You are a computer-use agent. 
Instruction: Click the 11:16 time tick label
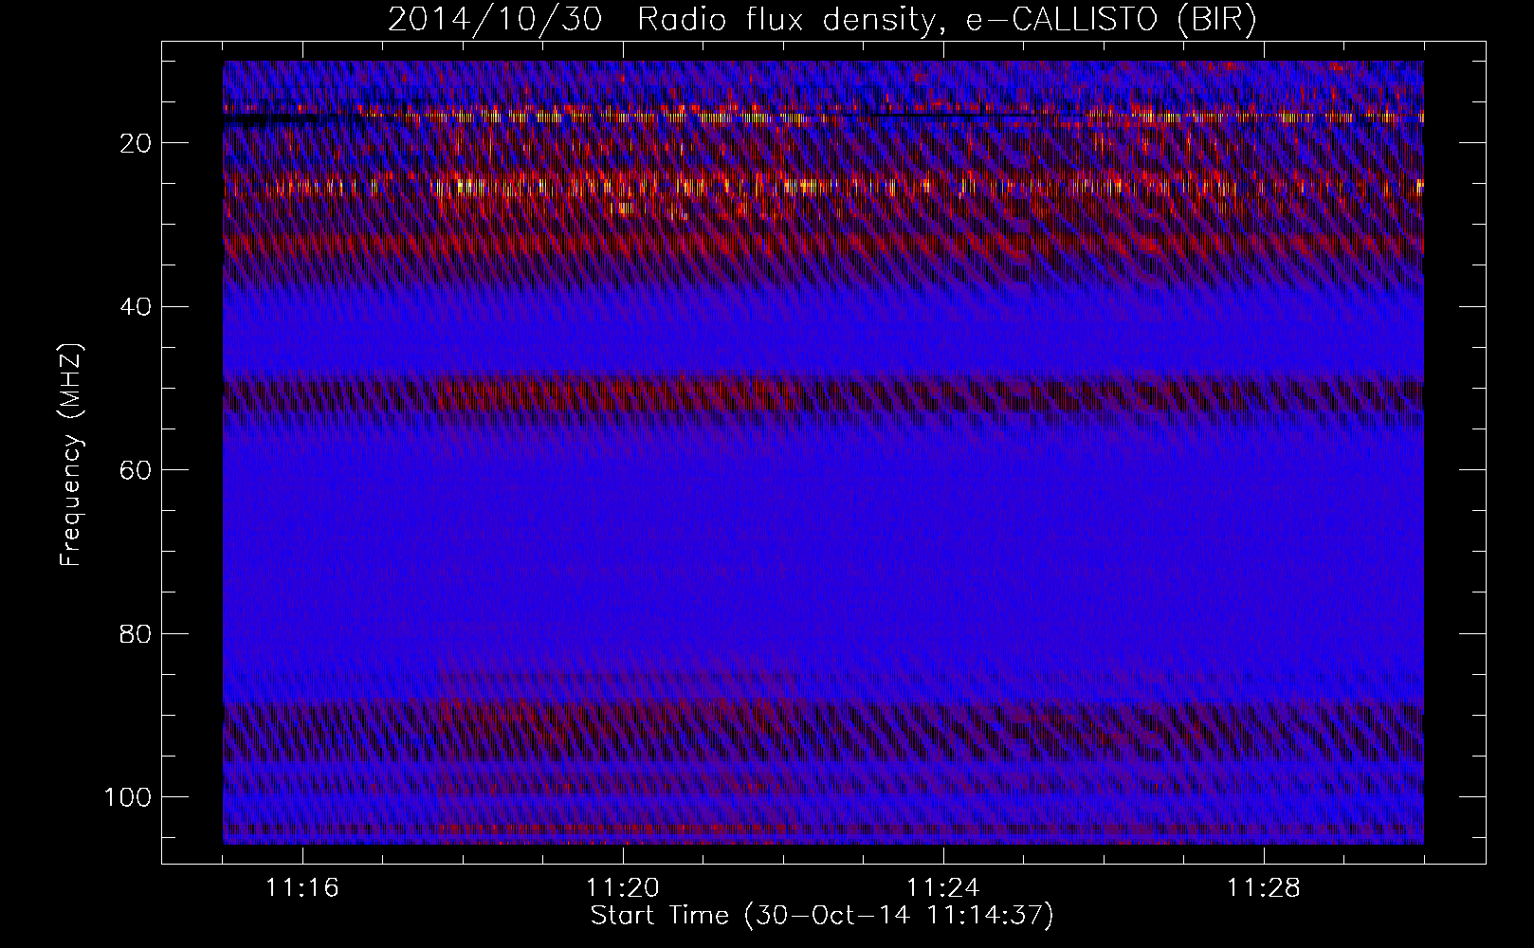tap(302, 888)
